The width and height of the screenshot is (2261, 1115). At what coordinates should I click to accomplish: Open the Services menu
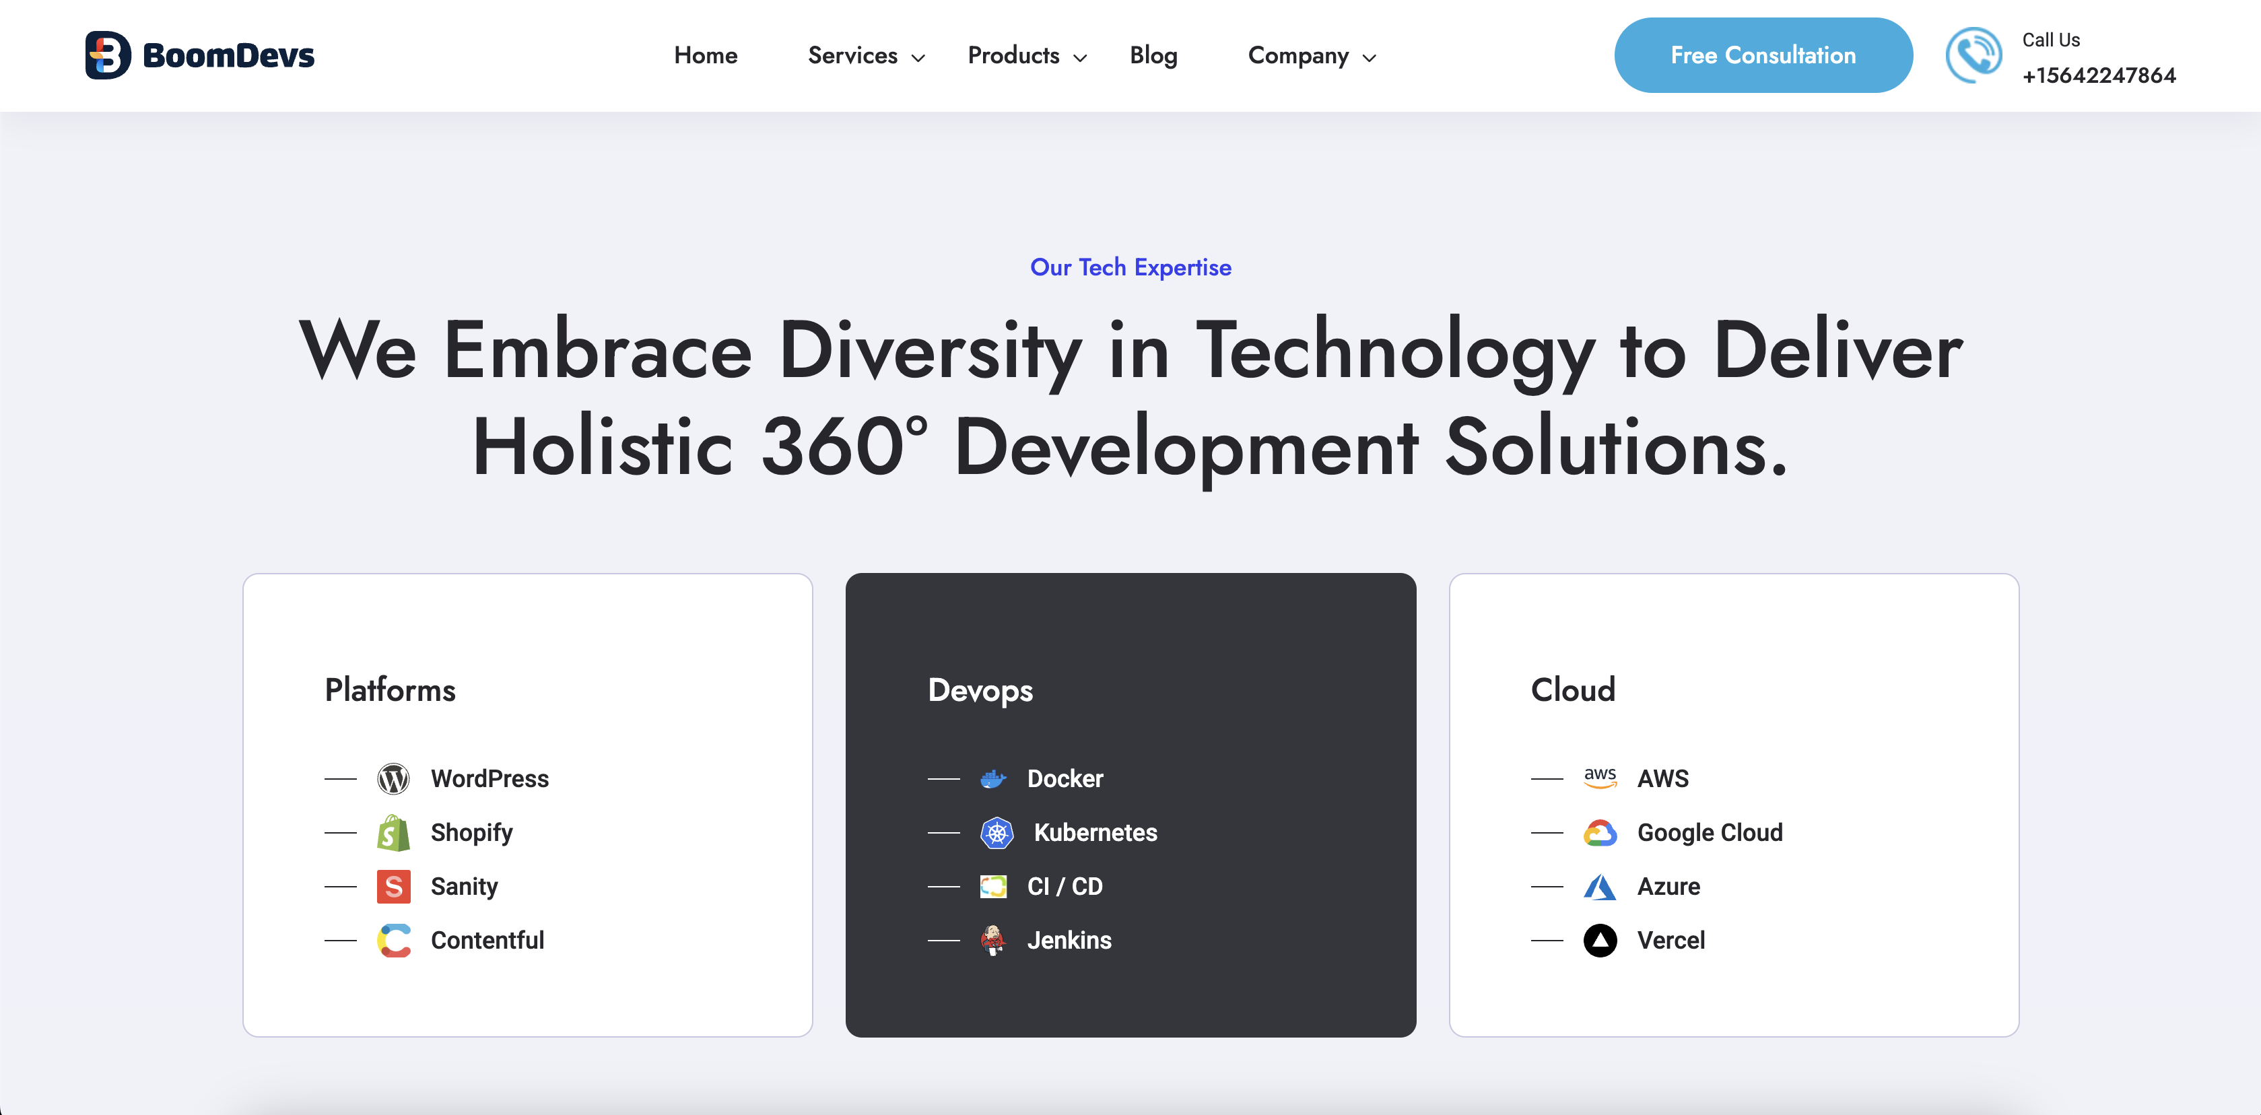point(852,55)
